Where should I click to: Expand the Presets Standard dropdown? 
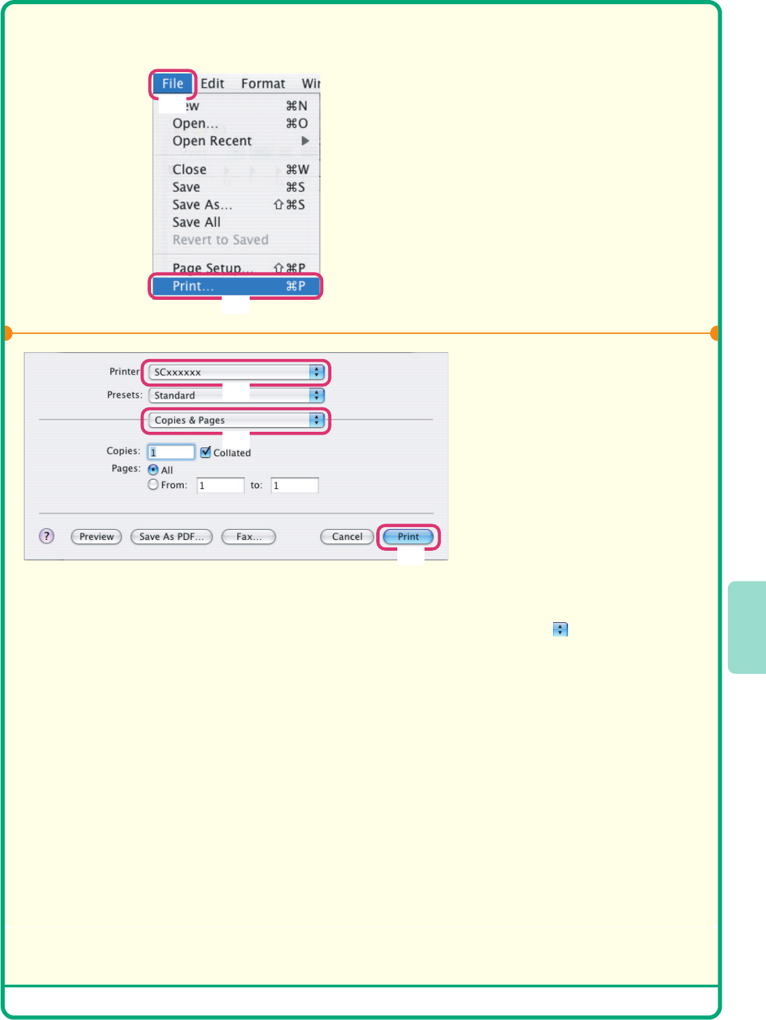(235, 395)
